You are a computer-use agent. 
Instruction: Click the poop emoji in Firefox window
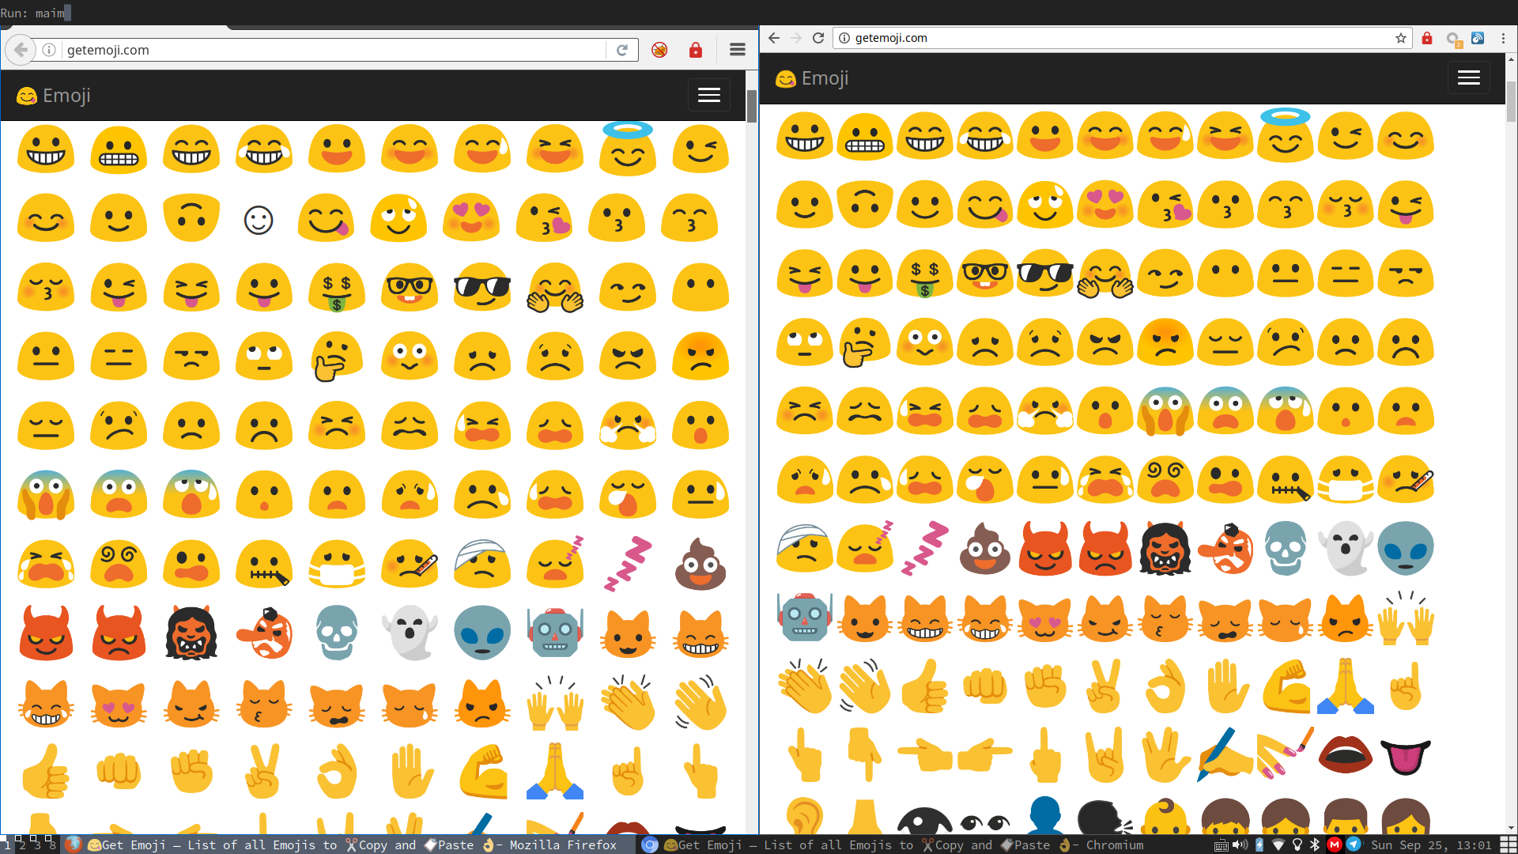coord(700,564)
